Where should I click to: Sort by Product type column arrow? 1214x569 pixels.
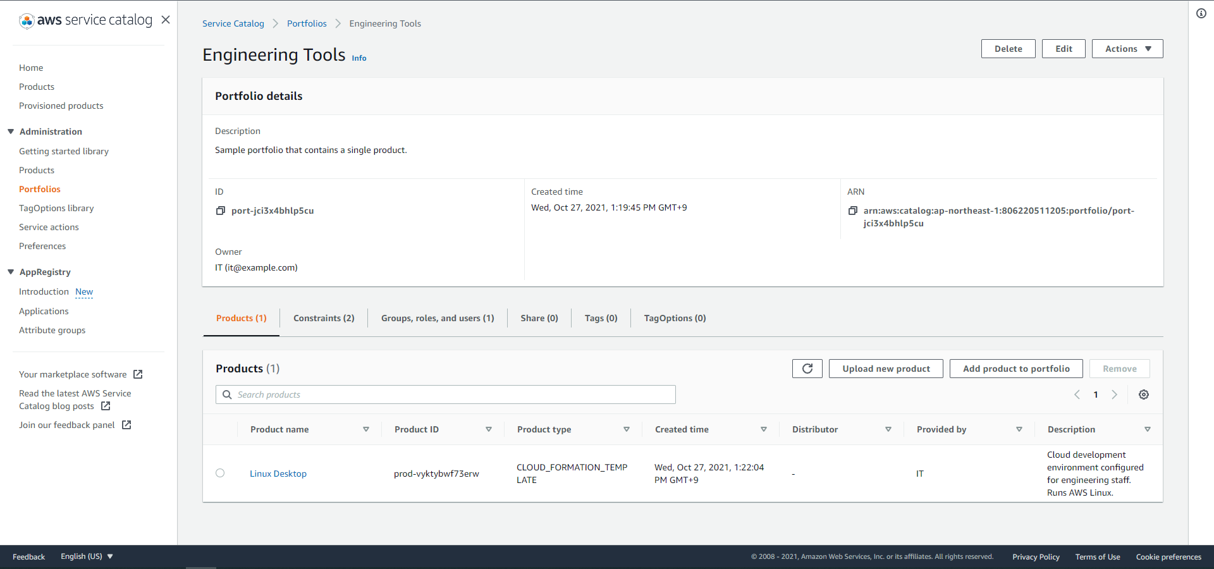coord(627,429)
